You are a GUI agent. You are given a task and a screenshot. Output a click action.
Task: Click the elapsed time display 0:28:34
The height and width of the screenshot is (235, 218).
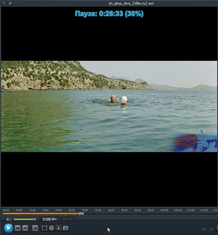click(x=49, y=219)
